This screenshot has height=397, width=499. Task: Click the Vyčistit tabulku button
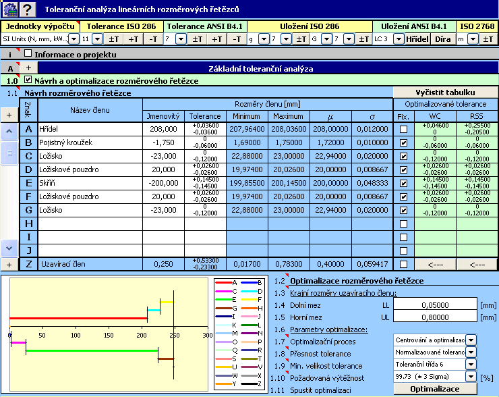click(x=445, y=92)
